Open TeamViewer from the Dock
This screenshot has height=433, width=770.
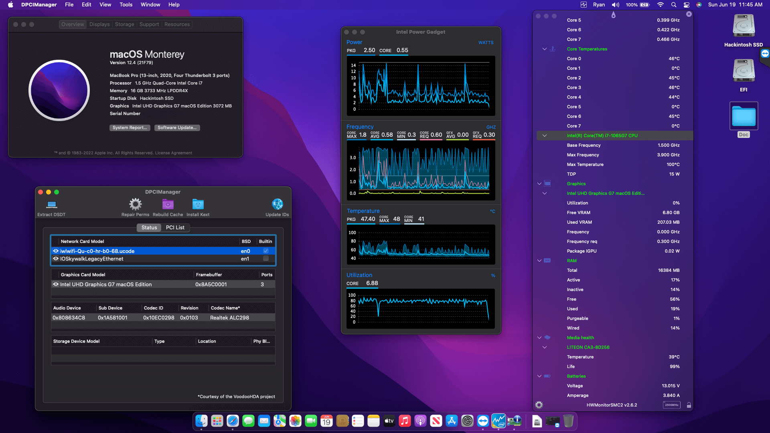[483, 421]
